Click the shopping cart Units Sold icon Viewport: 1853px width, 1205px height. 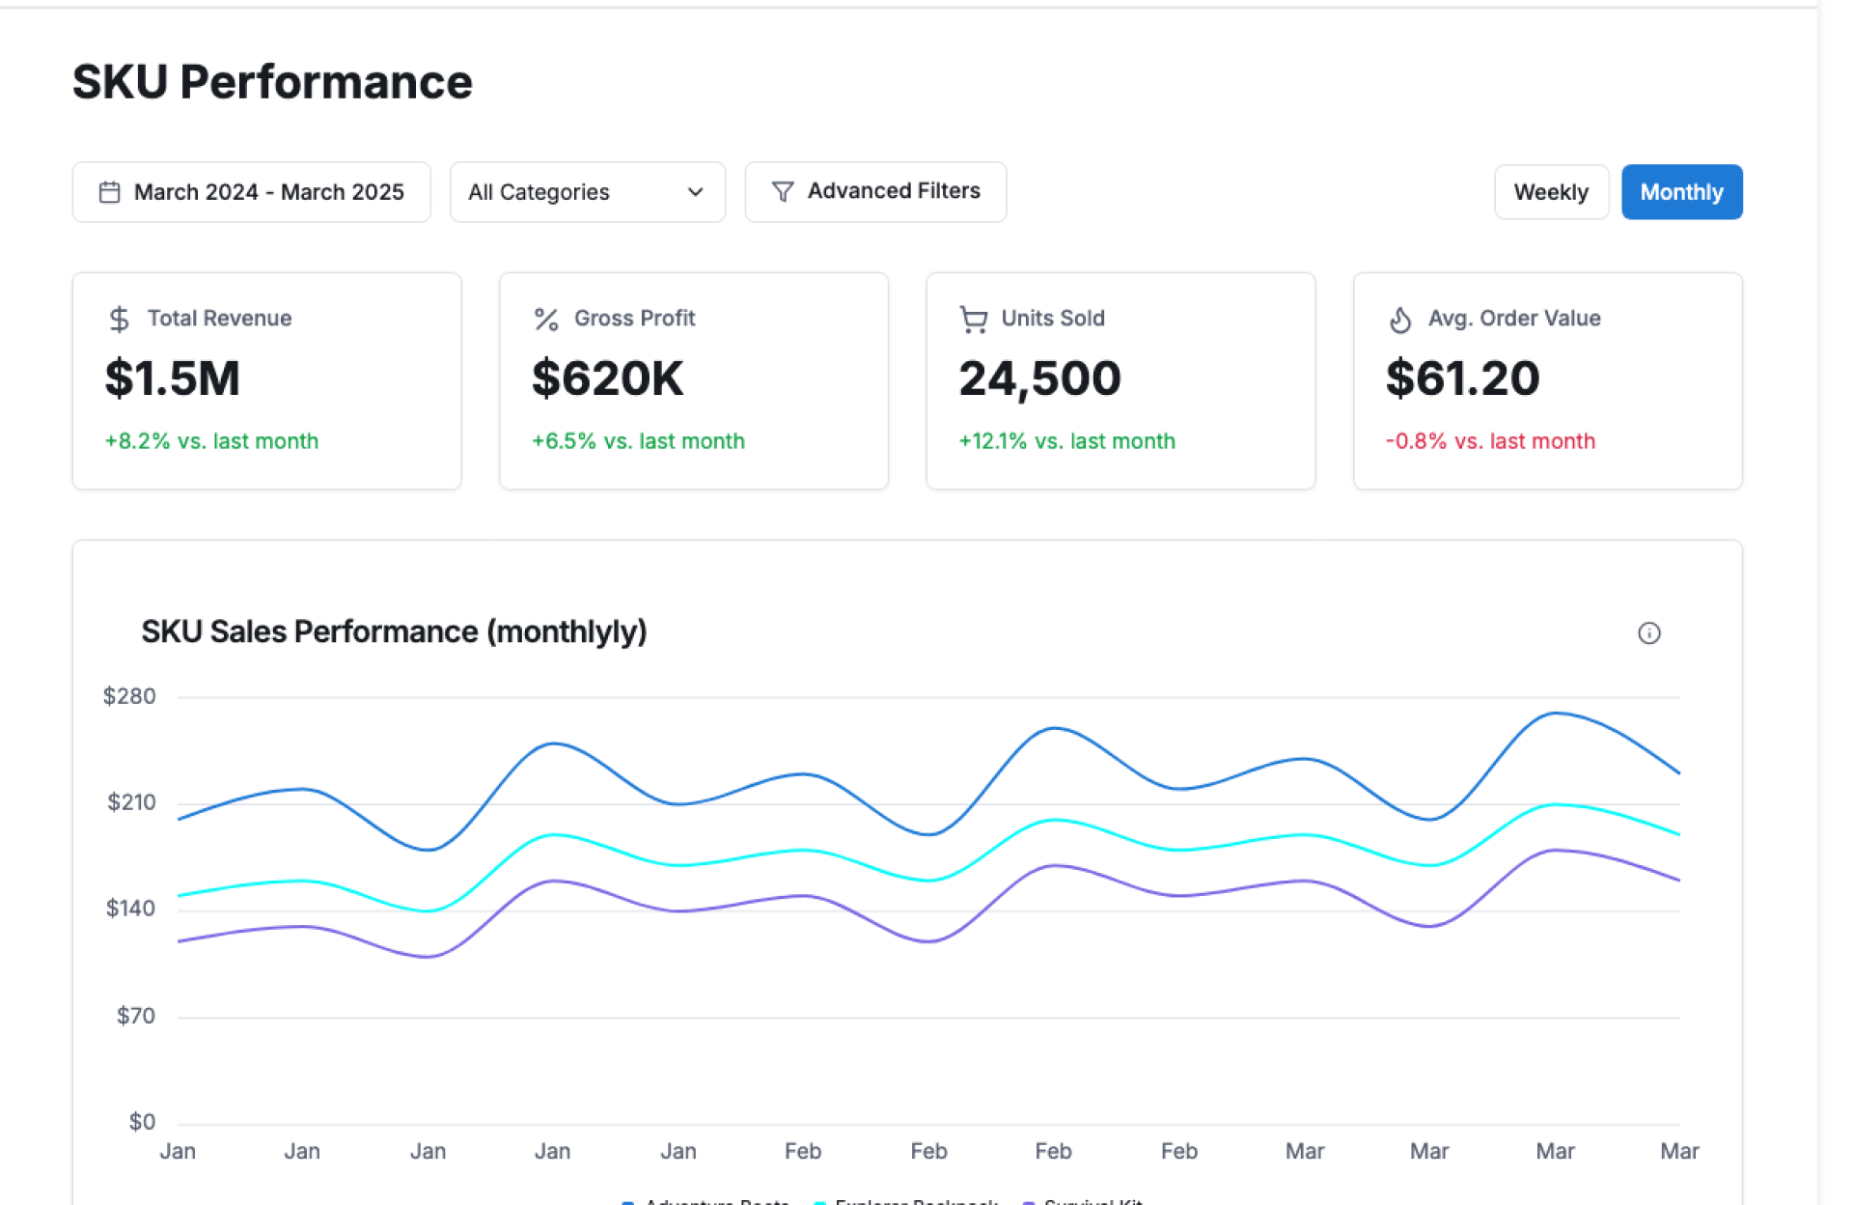[973, 319]
